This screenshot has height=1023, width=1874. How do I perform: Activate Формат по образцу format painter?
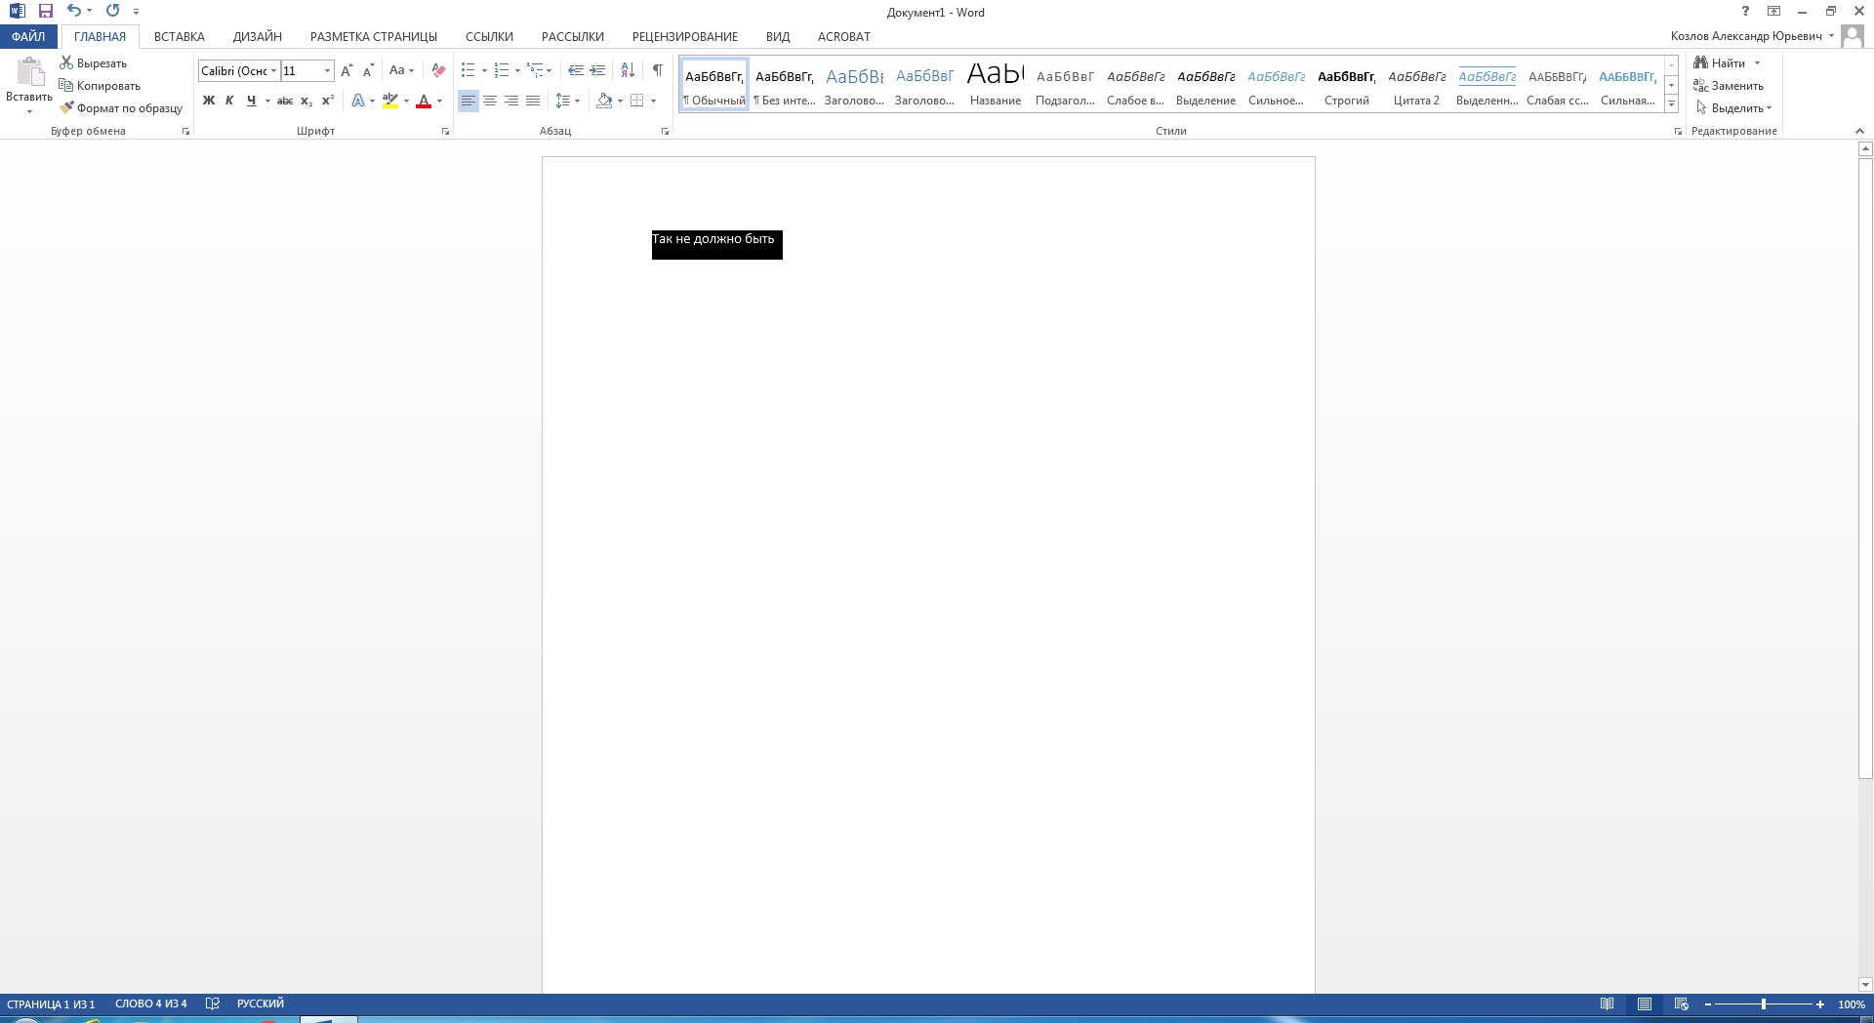(121, 108)
